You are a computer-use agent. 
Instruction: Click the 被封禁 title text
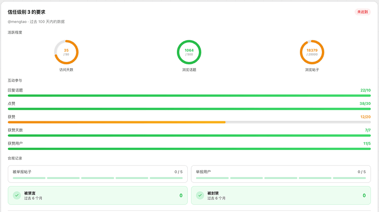pos(213,193)
